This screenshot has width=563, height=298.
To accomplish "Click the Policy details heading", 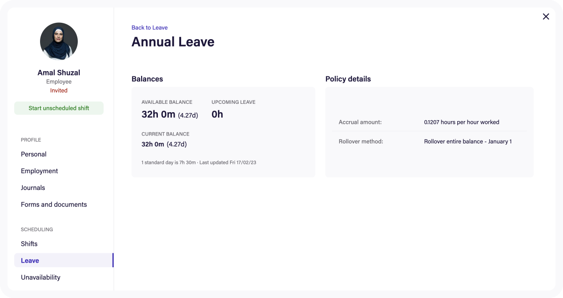I will [348, 79].
